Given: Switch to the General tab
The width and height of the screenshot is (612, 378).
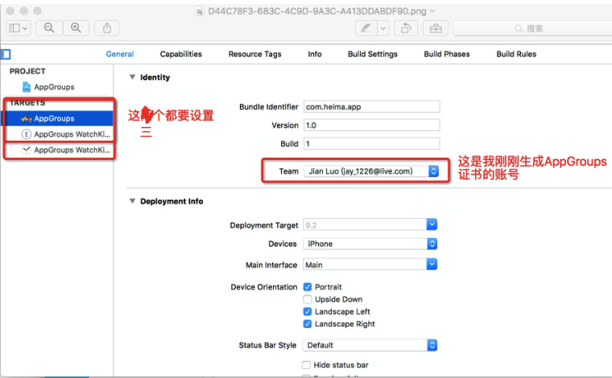Looking at the screenshot, I should pyautogui.click(x=120, y=54).
